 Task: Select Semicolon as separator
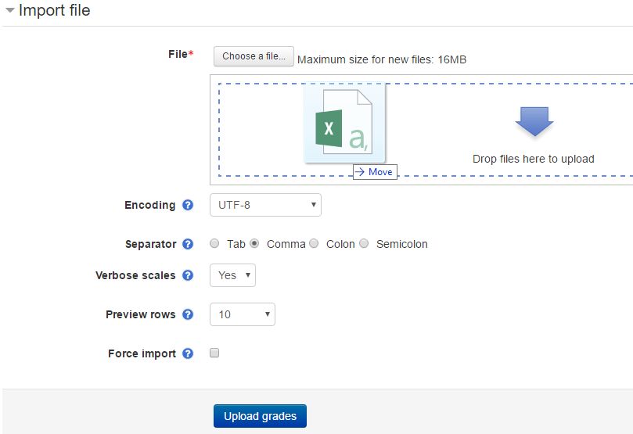point(364,244)
